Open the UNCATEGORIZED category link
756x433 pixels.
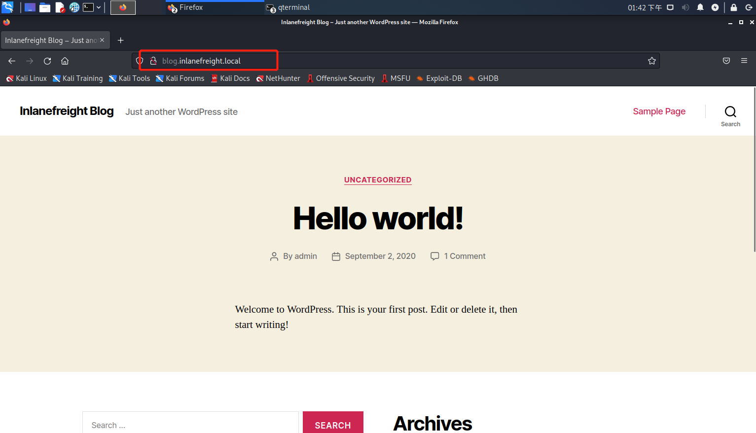378,180
